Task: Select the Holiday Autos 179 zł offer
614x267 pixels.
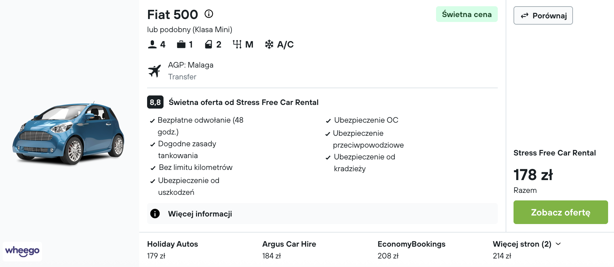Action: click(172, 250)
